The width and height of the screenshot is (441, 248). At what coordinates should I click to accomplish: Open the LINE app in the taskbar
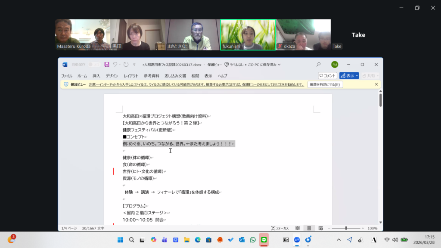[x=264, y=240]
